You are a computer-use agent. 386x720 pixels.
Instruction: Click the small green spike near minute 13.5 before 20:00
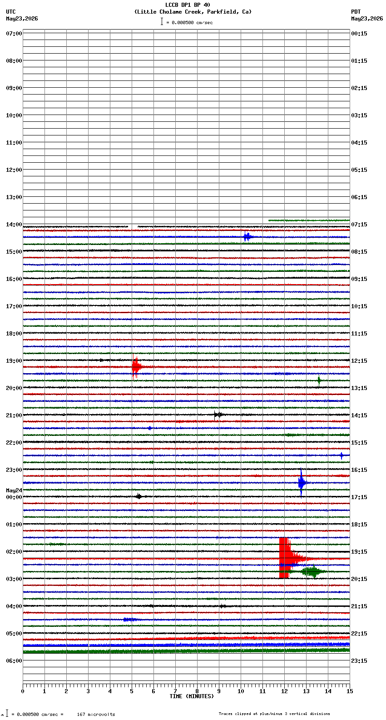tap(319, 380)
